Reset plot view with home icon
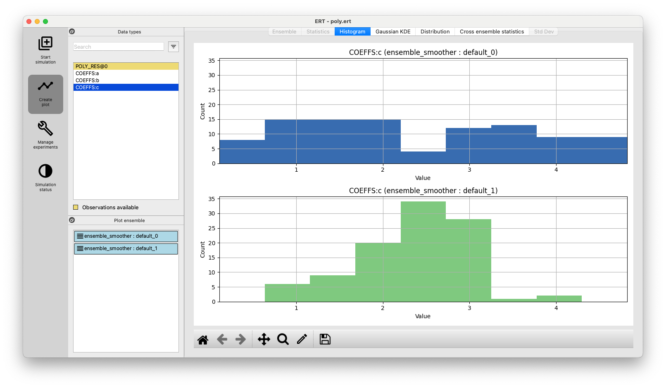This screenshot has width=666, height=388. [x=203, y=340]
